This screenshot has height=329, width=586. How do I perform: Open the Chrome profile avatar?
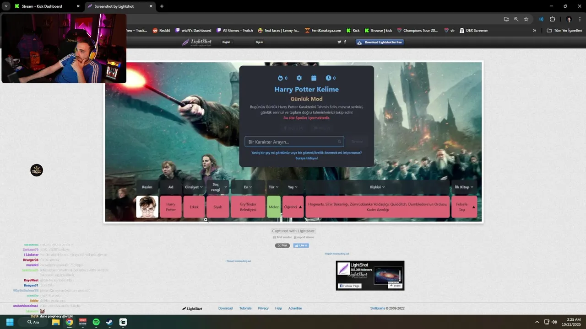point(569,19)
